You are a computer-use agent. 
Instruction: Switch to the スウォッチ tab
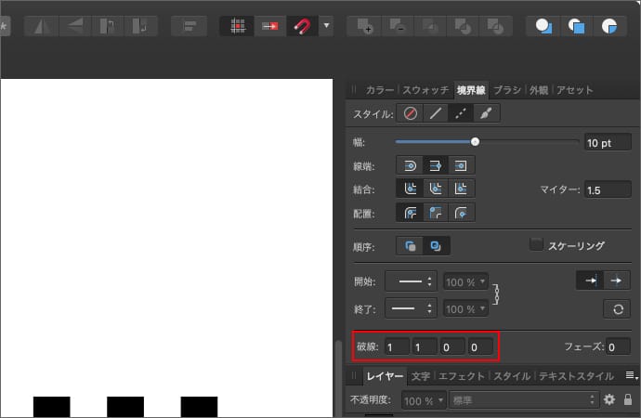(x=425, y=90)
